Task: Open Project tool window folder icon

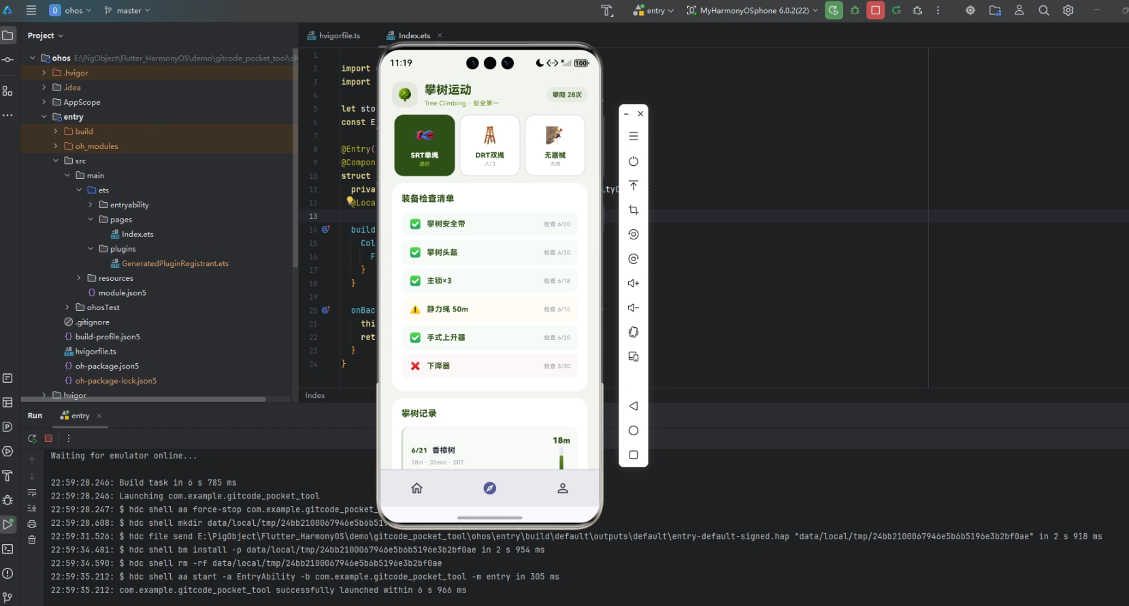Action: 7,35
